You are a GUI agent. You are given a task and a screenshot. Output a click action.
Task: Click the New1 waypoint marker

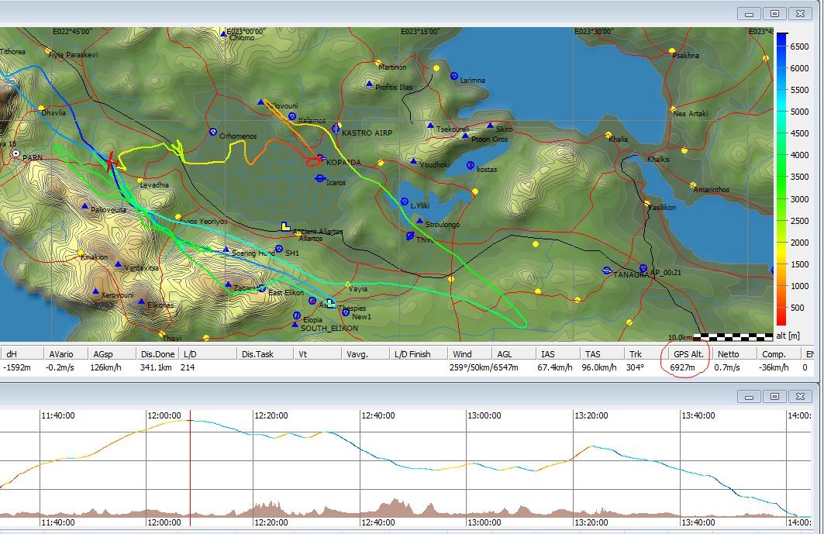pos(345,312)
